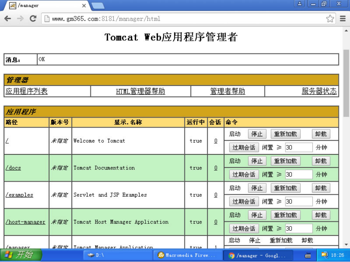The height and width of the screenshot is (262, 350).
Task: Click 过期会话 for the root / application
Action: point(244,148)
